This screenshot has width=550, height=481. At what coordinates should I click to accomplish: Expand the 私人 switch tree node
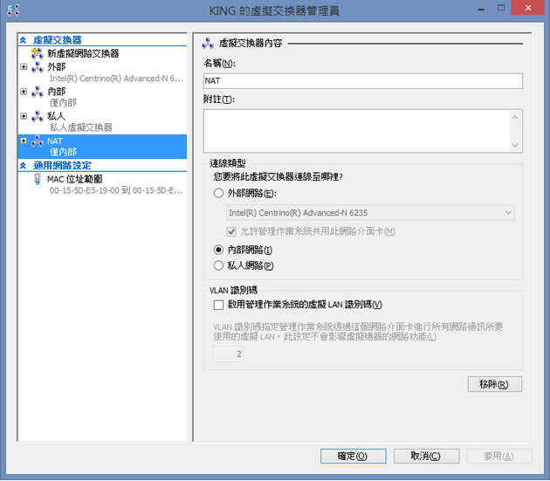pos(24,116)
